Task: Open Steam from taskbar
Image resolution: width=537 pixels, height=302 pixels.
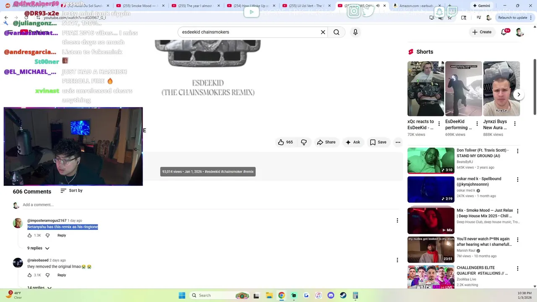Action: tap(343, 295)
